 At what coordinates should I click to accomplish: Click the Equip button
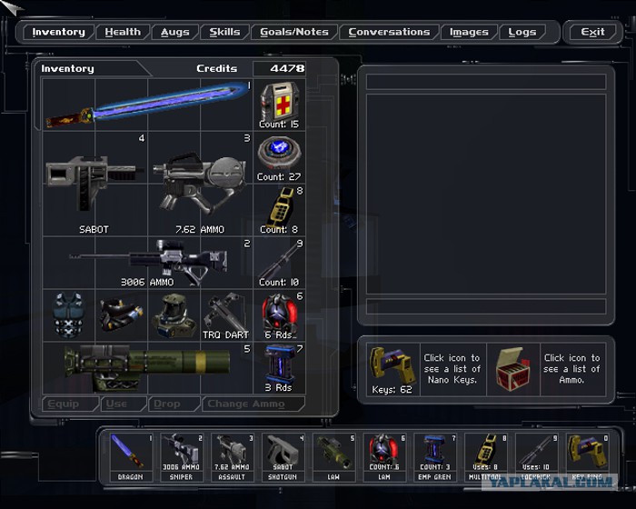coord(71,404)
